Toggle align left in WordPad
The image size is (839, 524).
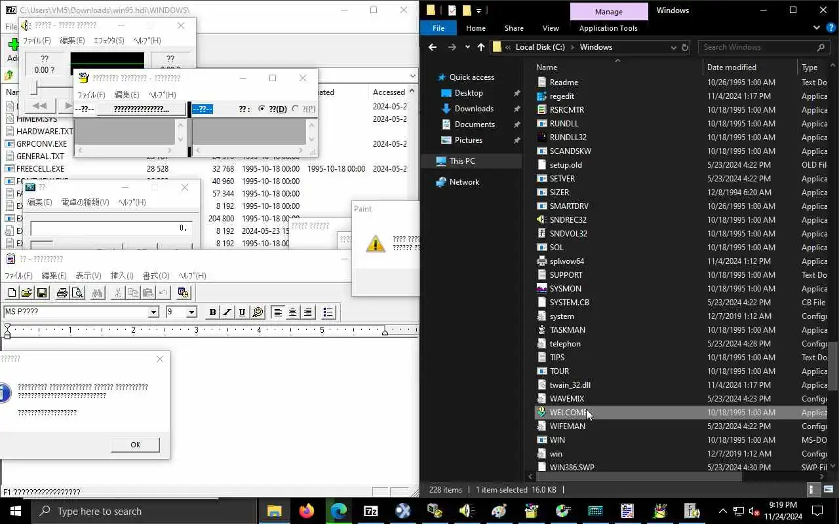click(x=278, y=312)
